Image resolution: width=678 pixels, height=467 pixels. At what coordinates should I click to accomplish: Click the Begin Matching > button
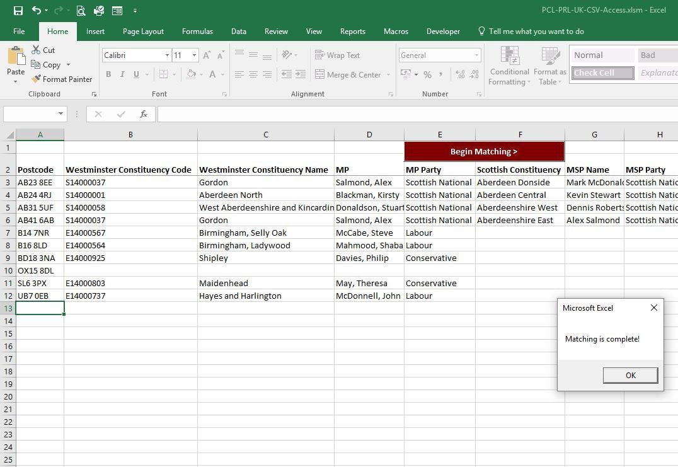(484, 151)
